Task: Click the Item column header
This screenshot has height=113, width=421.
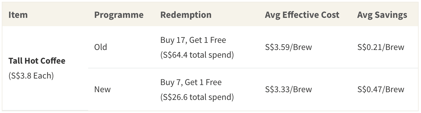Action: (x=18, y=15)
